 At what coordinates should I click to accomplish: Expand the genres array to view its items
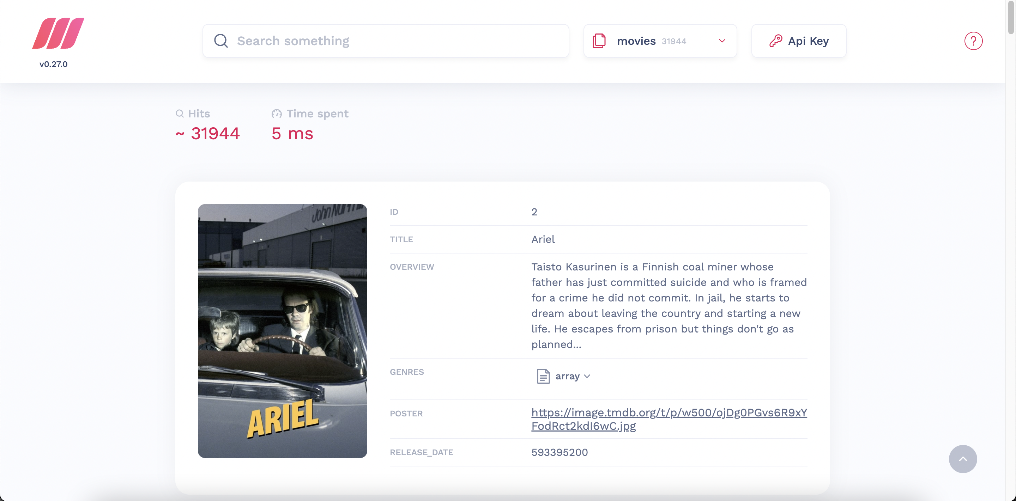pos(568,376)
